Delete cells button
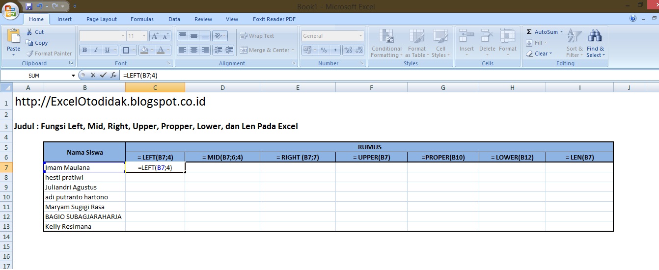Screen dimensions: 659x270 click(x=487, y=43)
